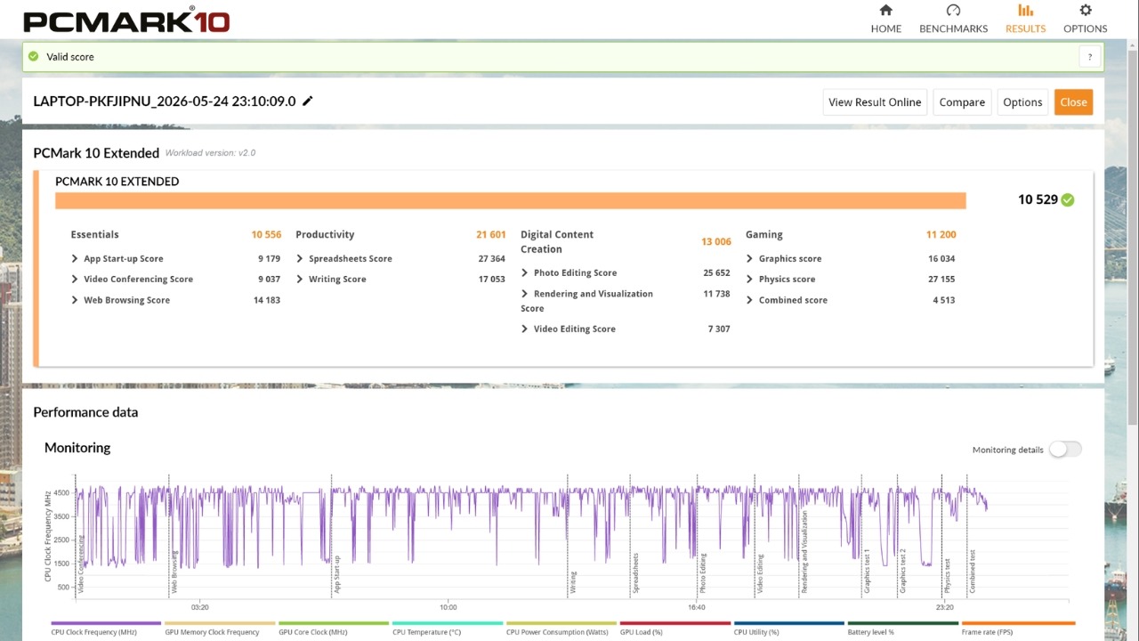1139x641 pixels.
Task: Expand Photo Editing Score details
Action: pyautogui.click(x=525, y=273)
